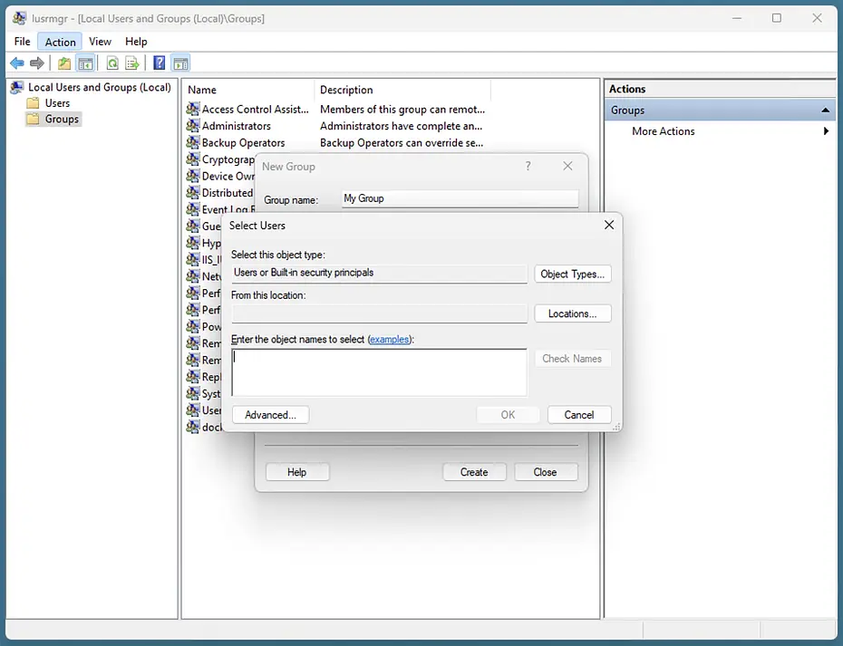Click the Back arrow toolbar icon
The image size is (843, 646).
[17, 63]
